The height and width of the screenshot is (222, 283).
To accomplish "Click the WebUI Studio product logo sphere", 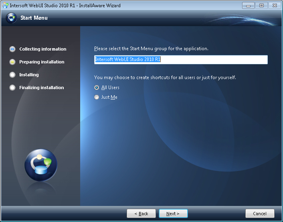I will [x=41, y=165].
